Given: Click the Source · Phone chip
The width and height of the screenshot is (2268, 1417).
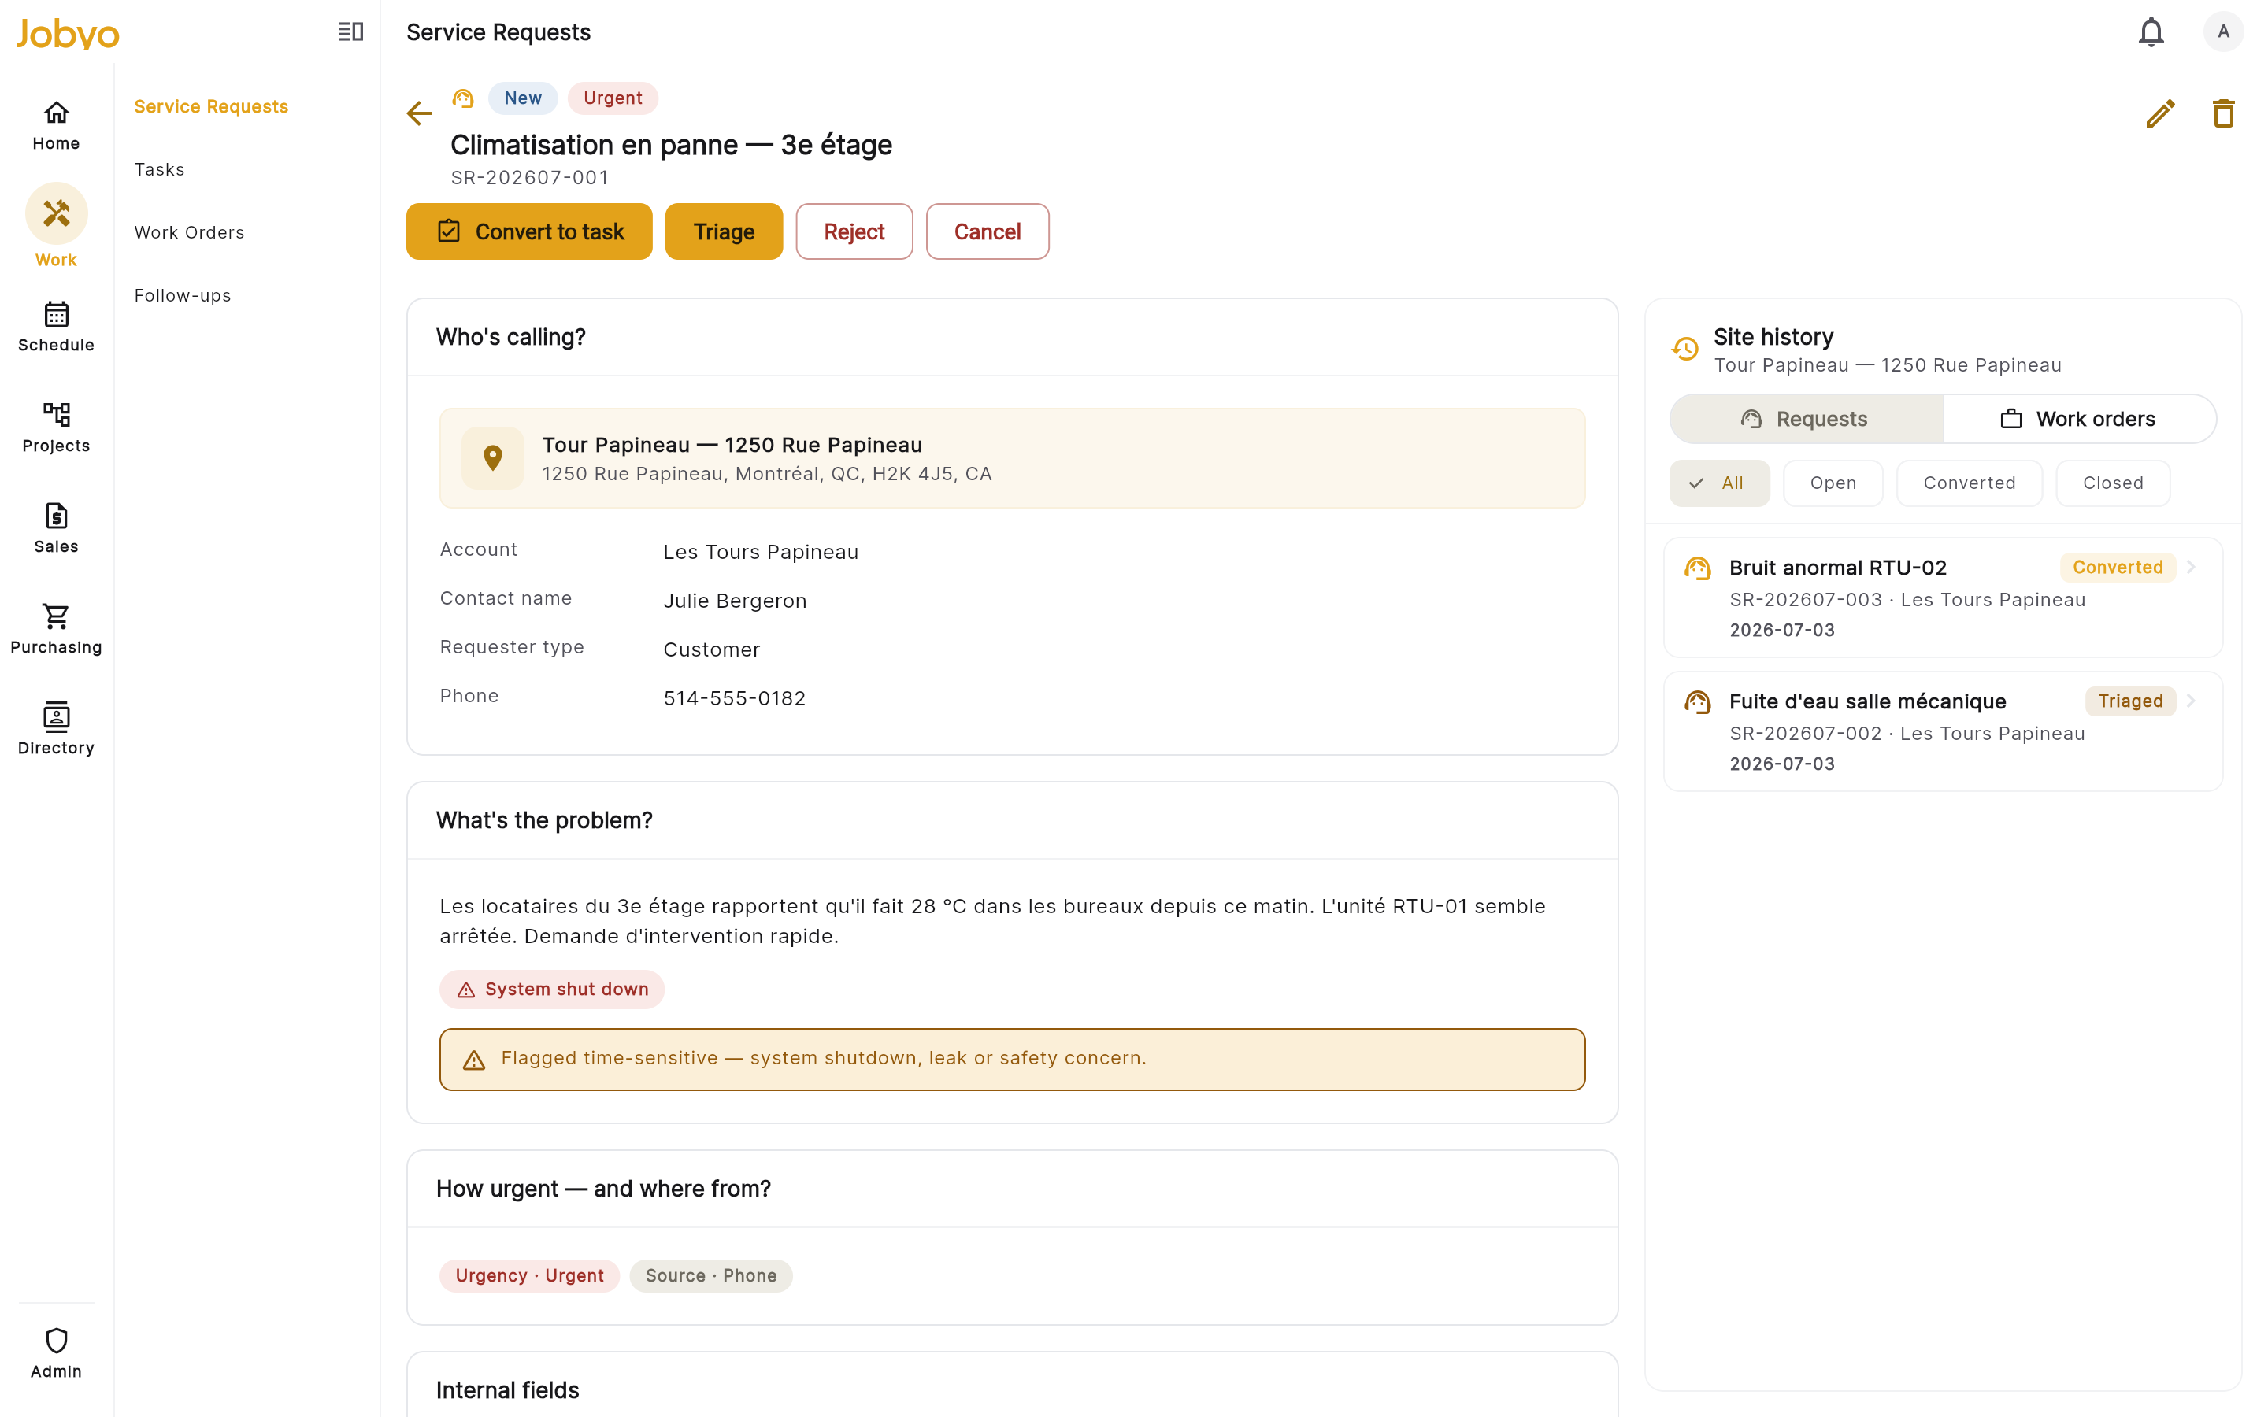Looking at the screenshot, I should pos(711,1275).
